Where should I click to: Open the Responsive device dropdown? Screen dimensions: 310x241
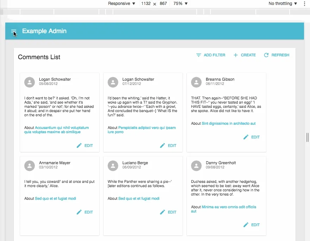121,4
